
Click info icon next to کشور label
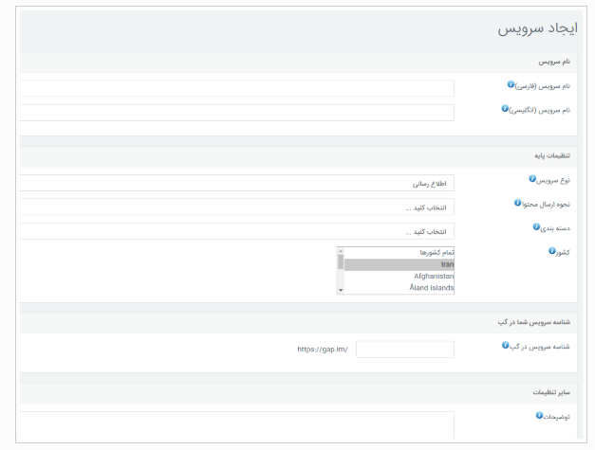[552, 251]
